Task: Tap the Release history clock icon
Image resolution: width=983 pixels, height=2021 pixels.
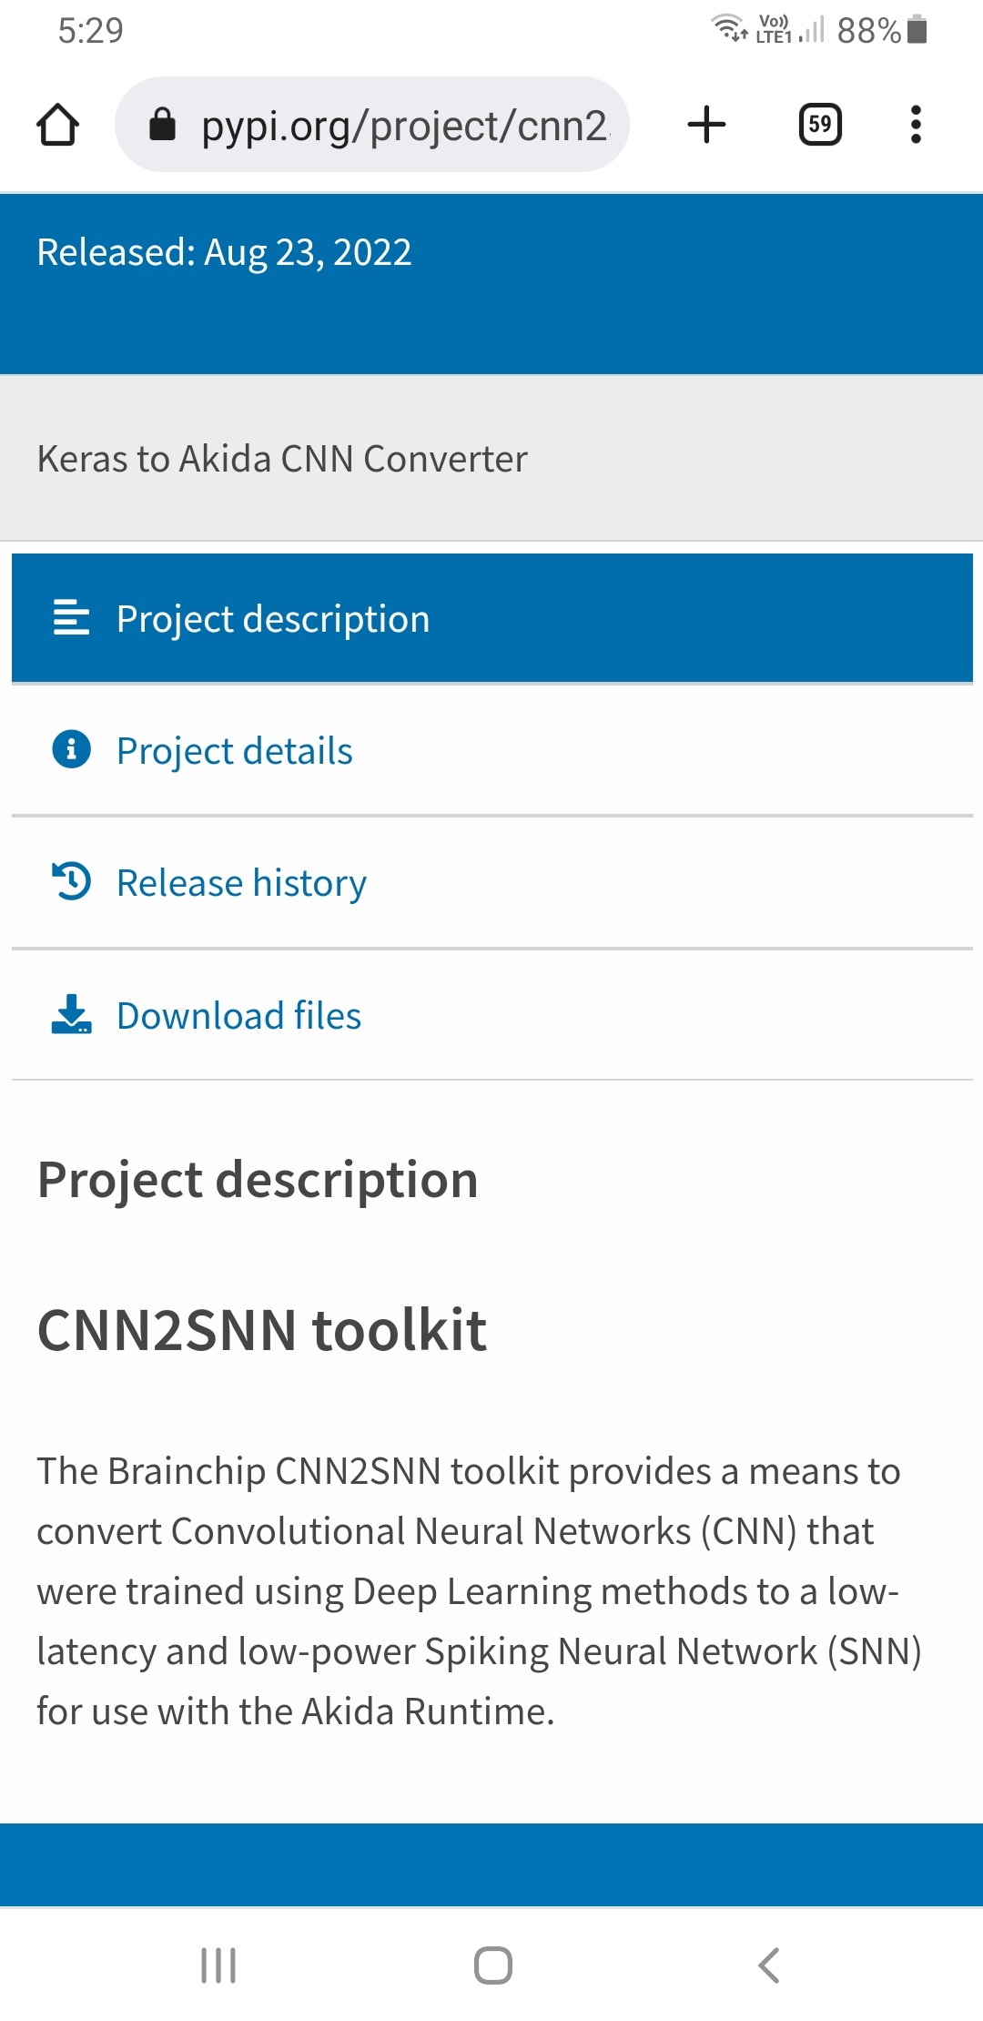Action: click(71, 882)
